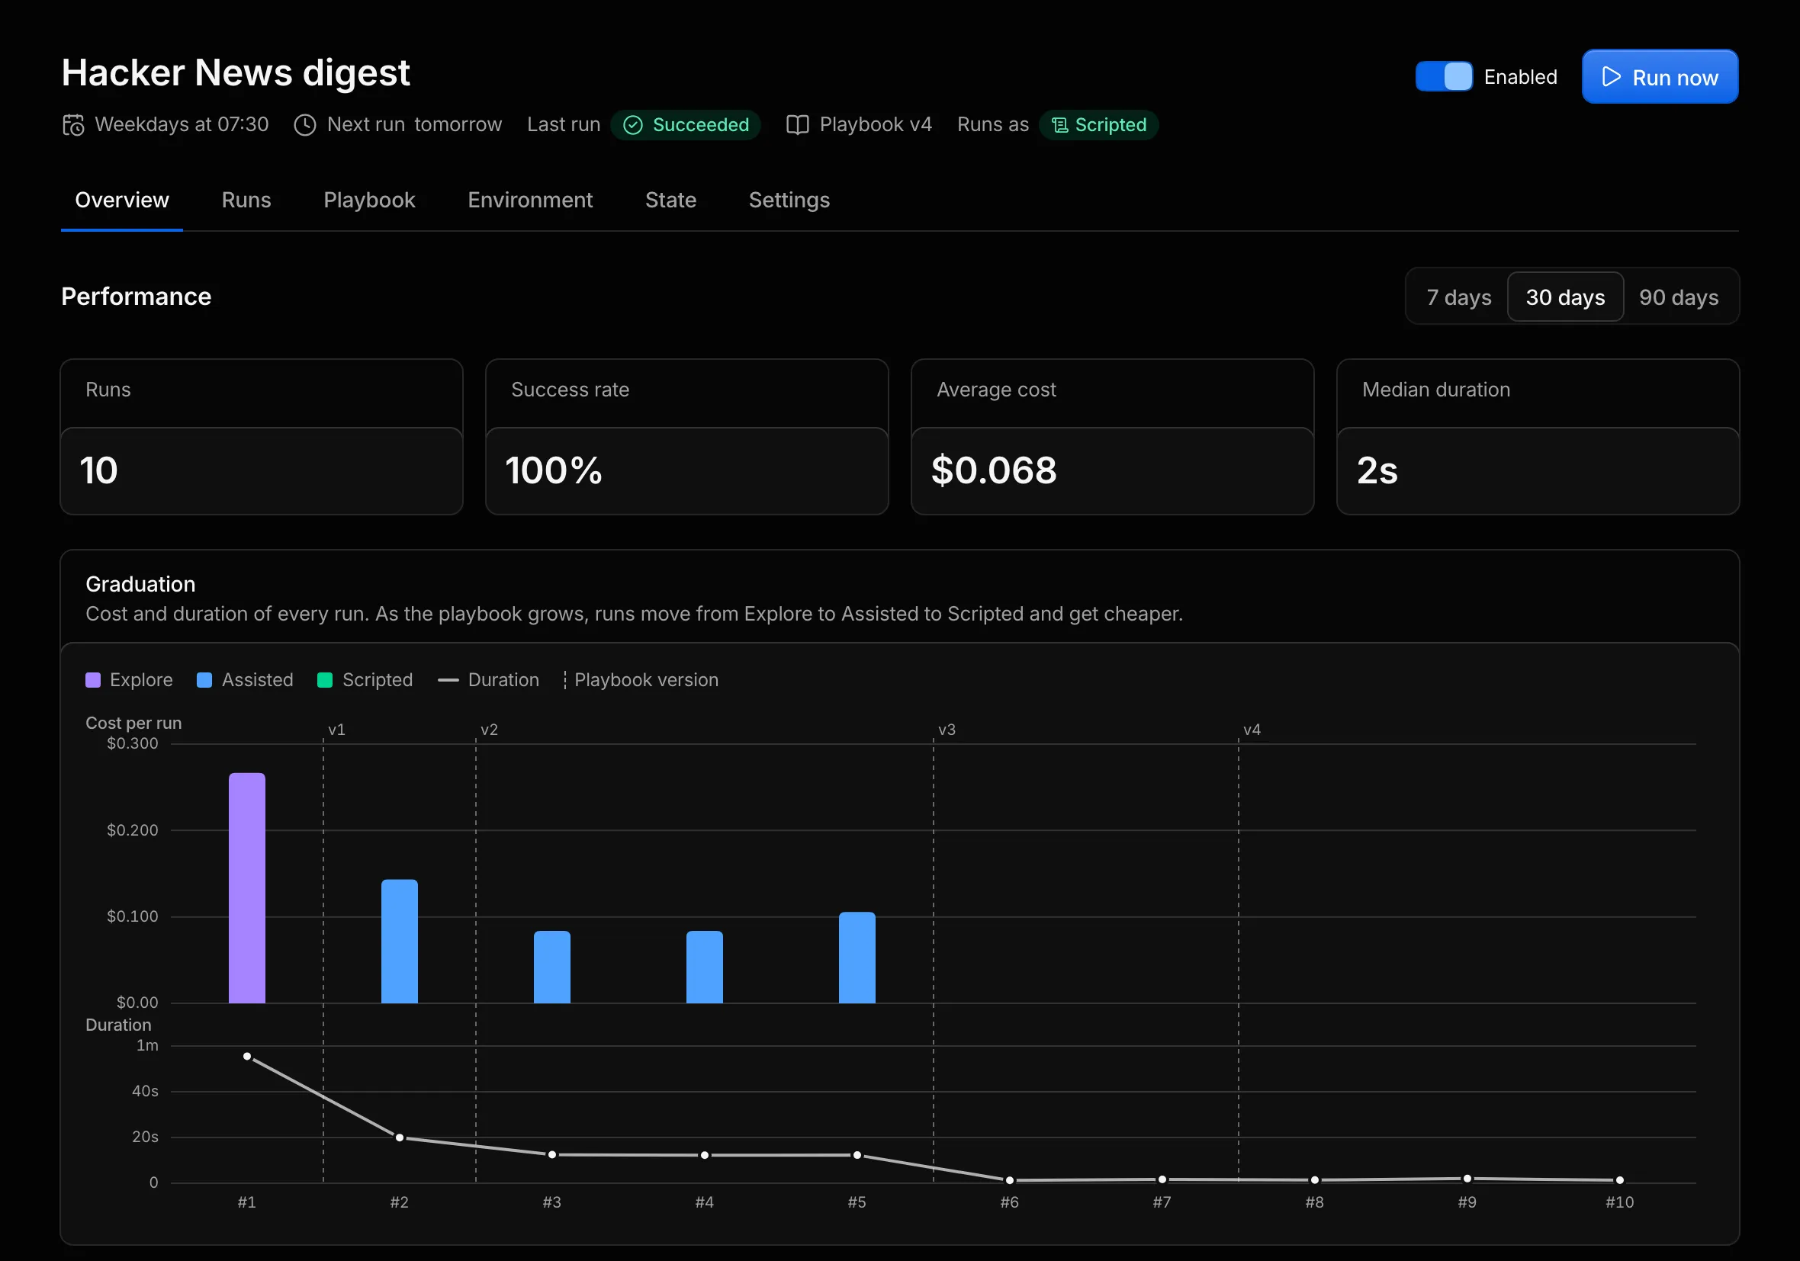Click the $0.300 cost axis label

pos(133,744)
